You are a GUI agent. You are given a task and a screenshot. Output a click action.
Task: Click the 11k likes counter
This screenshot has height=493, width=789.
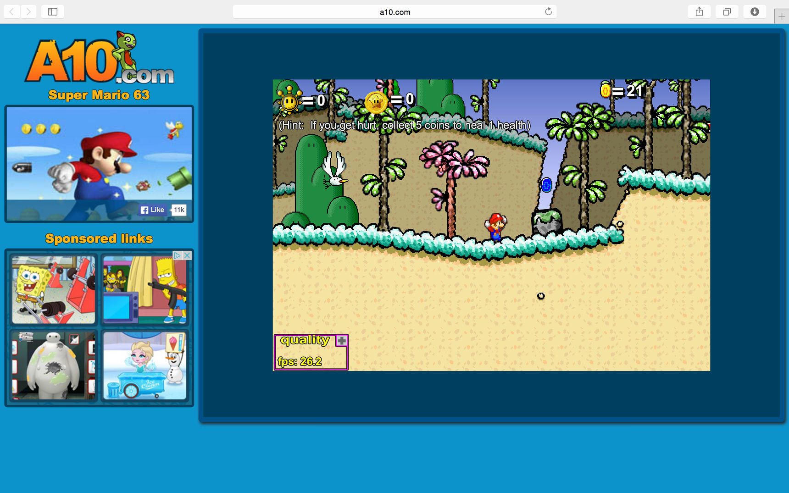(179, 210)
